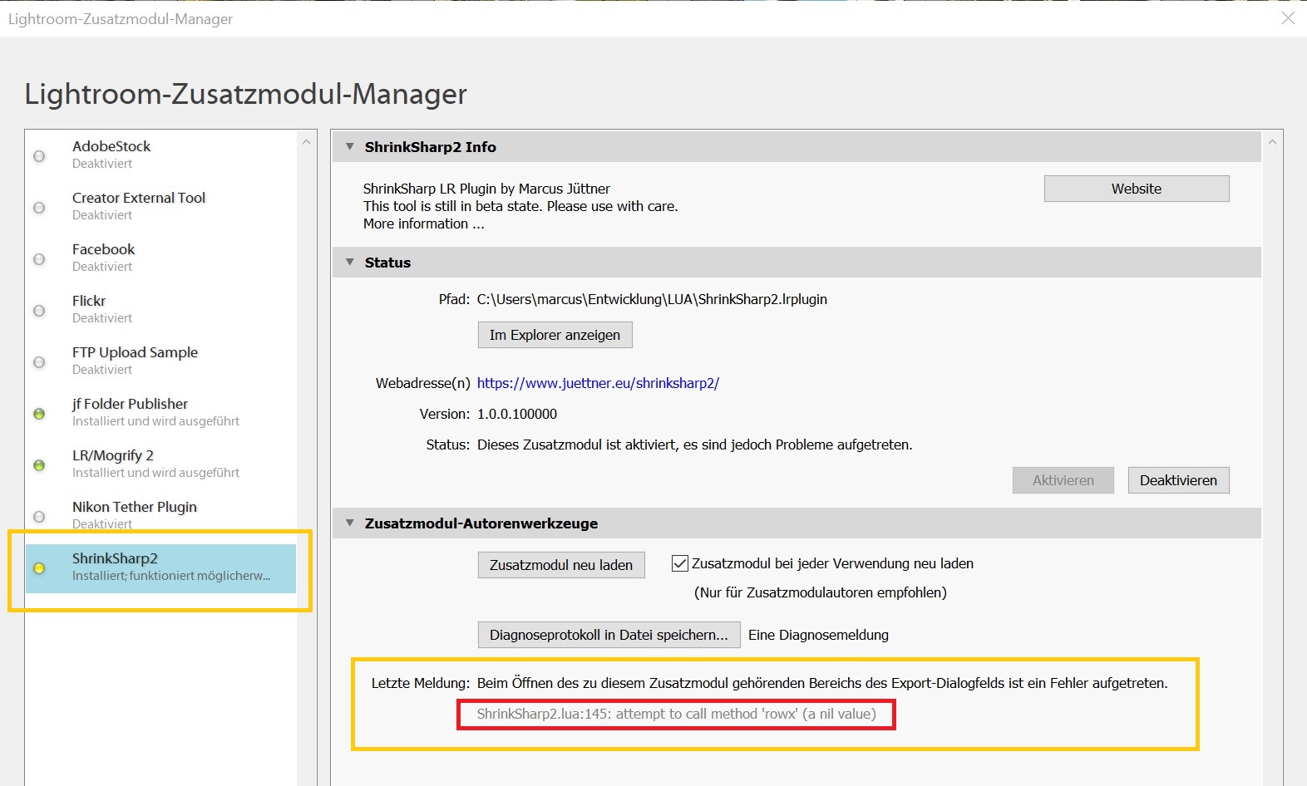Click the green LR/Mogrify 2 status dot
The height and width of the screenshot is (786, 1307).
click(x=39, y=465)
